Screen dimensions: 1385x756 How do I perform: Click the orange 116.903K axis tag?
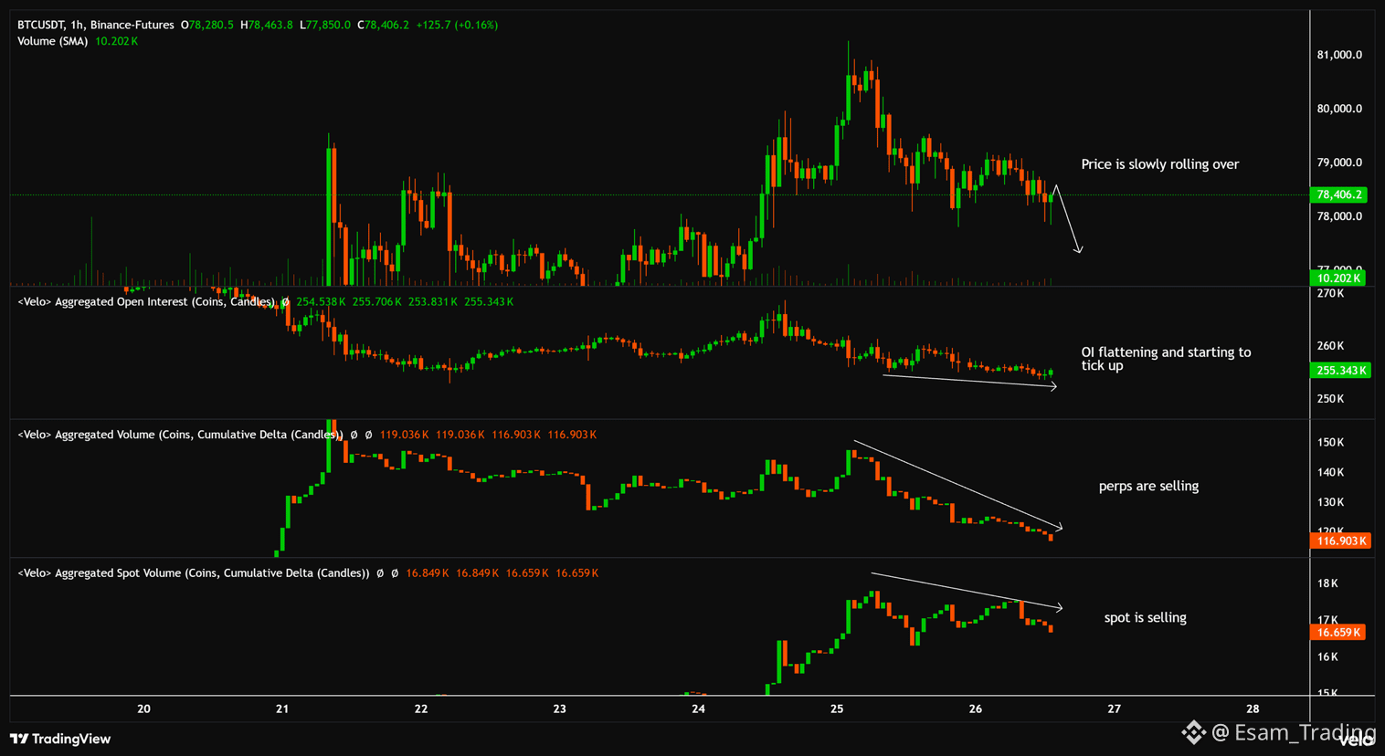pos(1340,541)
